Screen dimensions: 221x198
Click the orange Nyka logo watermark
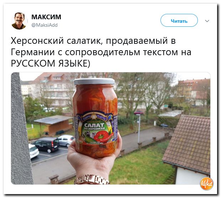point(206,184)
